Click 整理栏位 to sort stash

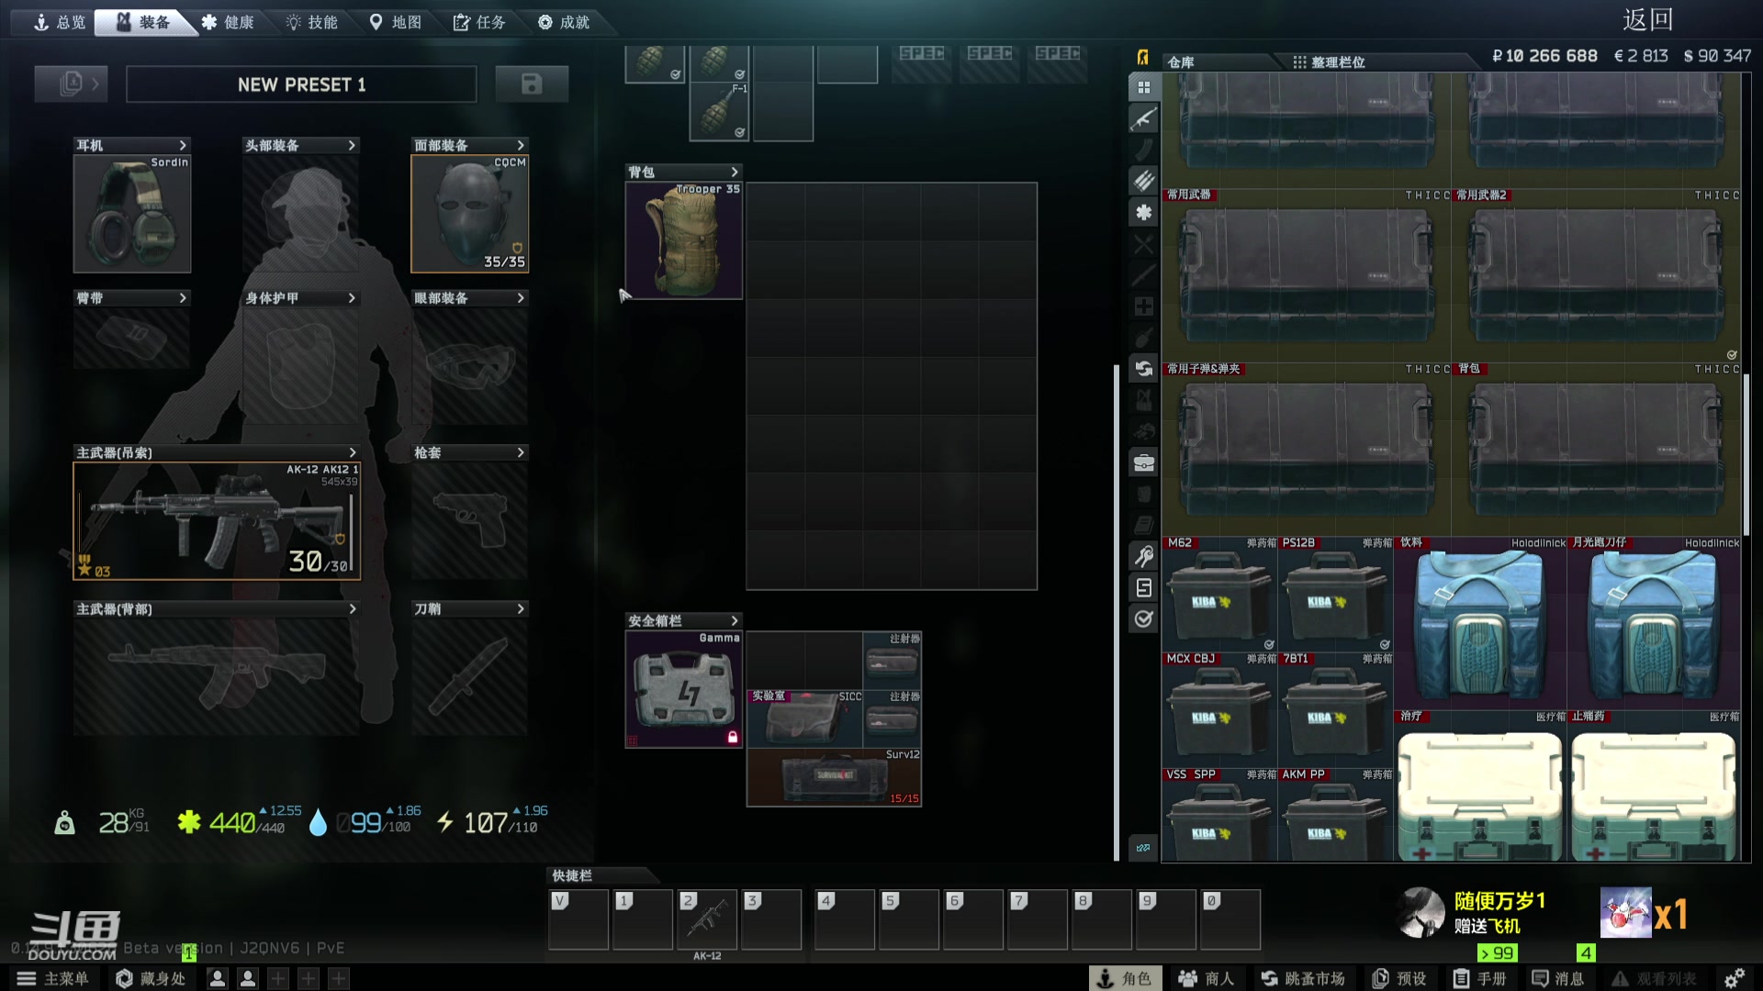tap(1329, 61)
